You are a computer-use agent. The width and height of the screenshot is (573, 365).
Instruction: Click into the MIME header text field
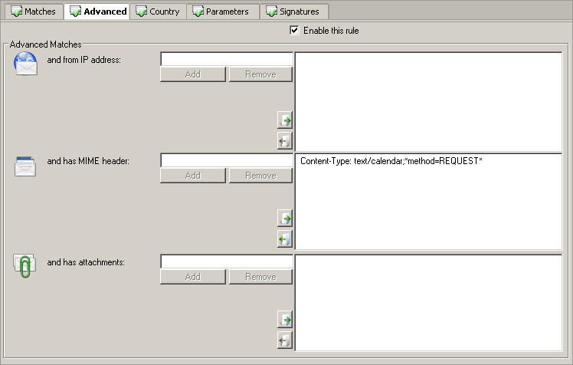[x=226, y=160]
